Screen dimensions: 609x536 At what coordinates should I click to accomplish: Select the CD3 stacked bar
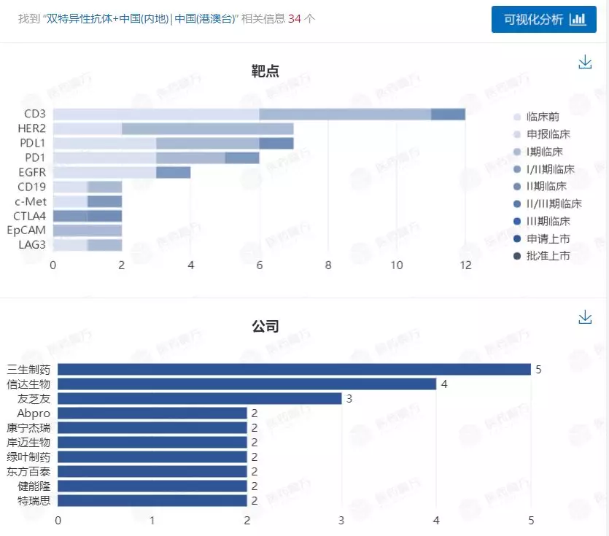pyautogui.click(x=255, y=114)
